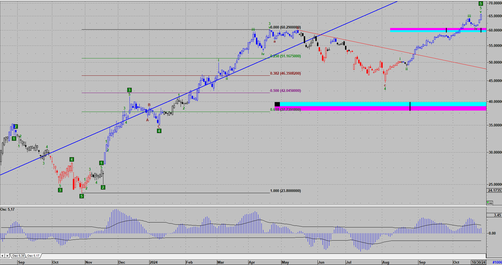
Task: Select the 0.000 (60.2900000) Fibonacci label
Action: point(285,27)
